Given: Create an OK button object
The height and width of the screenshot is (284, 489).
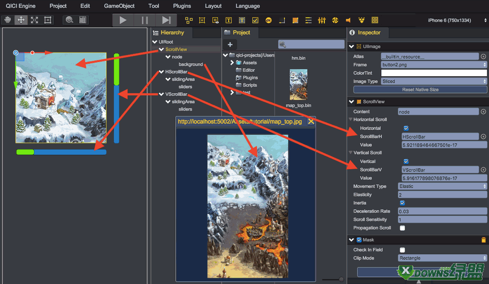Looking at the screenshot, I should 269,20.
